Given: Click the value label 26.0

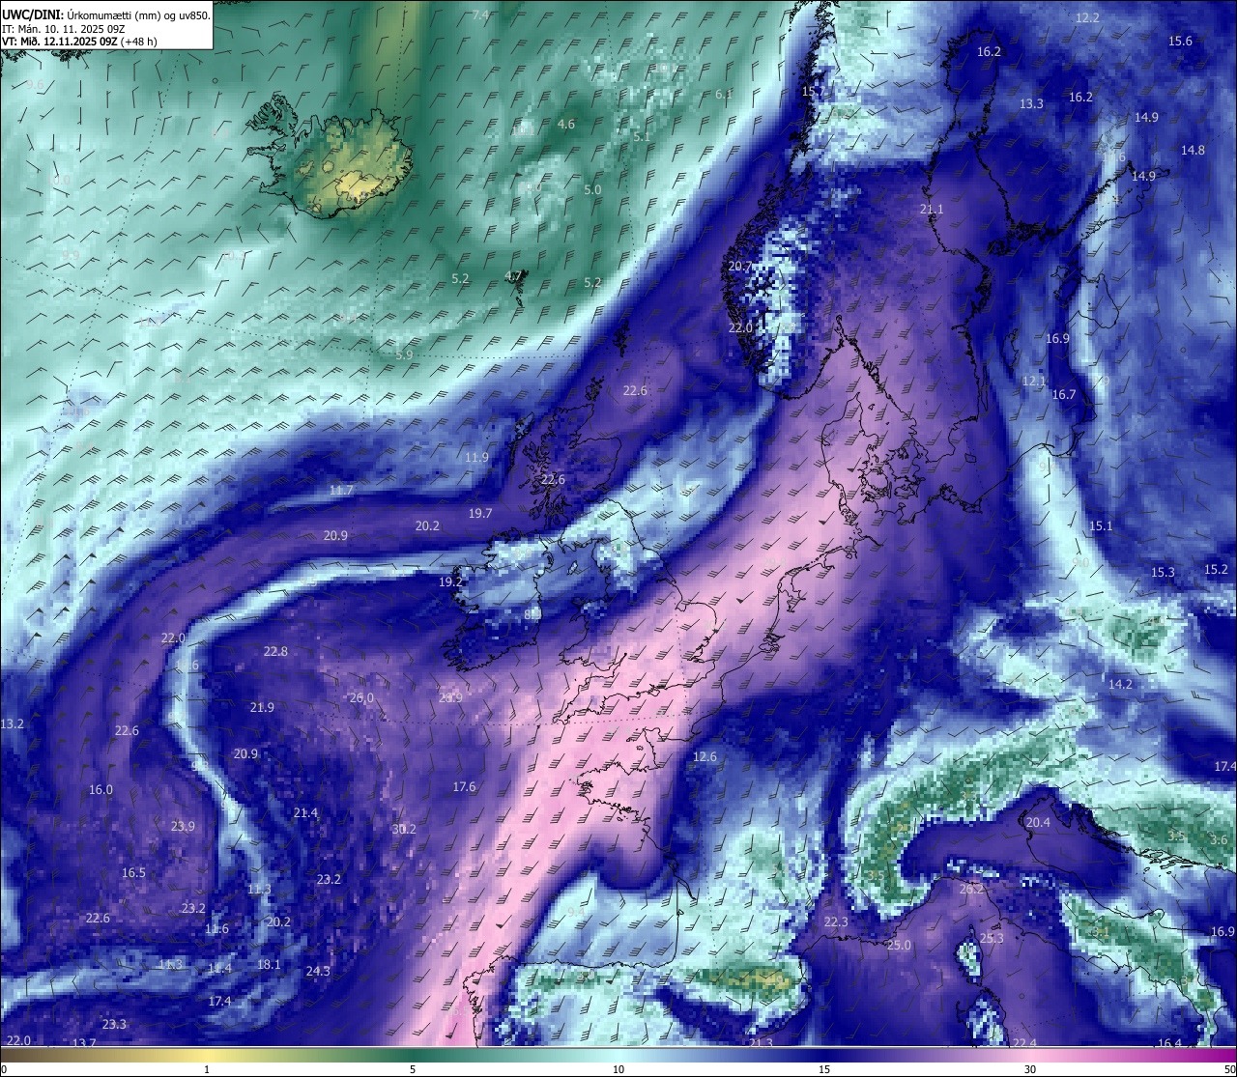Looking at the screenshot, I should pyautogui.click(x=361, y=697).
